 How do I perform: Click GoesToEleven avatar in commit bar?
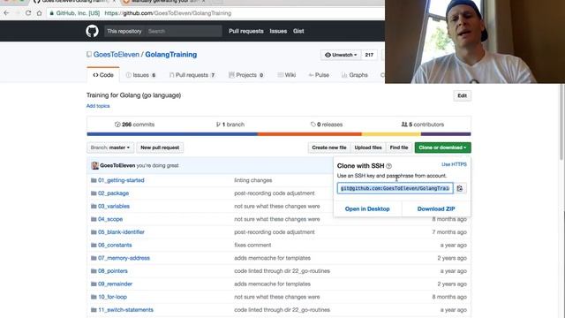click(x=94, y=165)
